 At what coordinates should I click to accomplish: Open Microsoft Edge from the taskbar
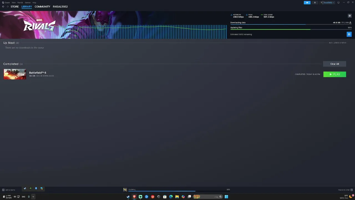[171, 197]
